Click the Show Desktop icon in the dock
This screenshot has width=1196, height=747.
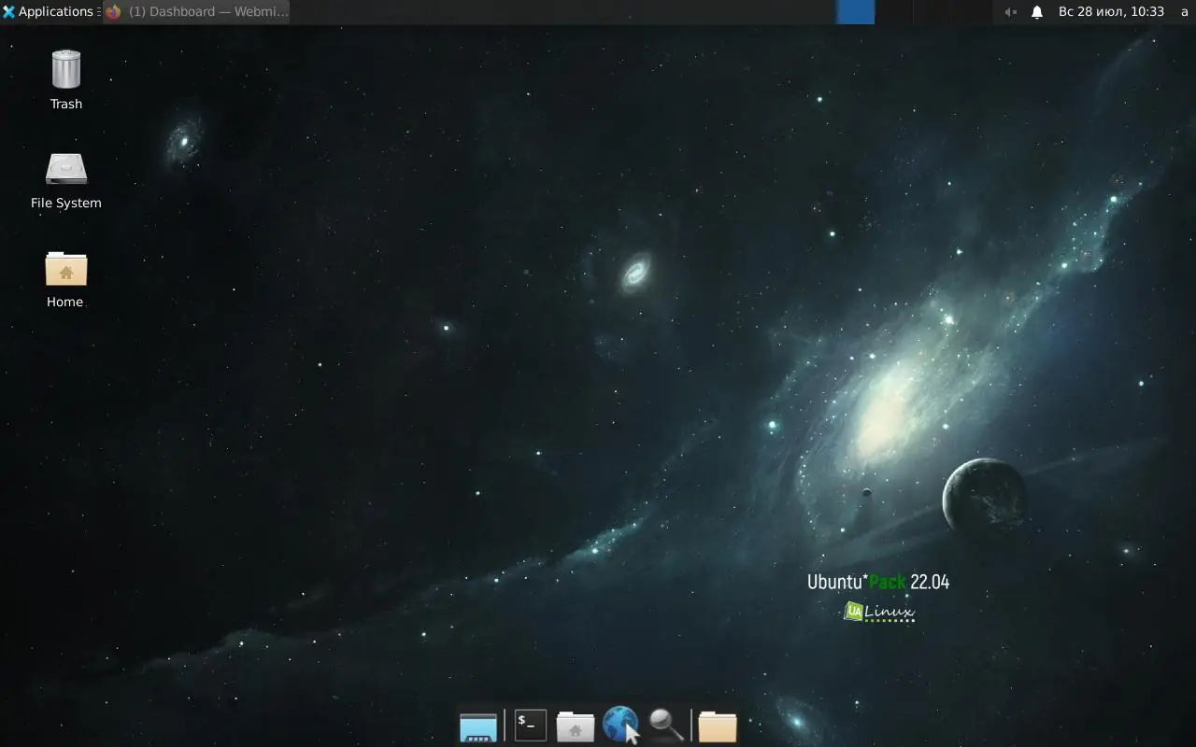tap(478, 726)
